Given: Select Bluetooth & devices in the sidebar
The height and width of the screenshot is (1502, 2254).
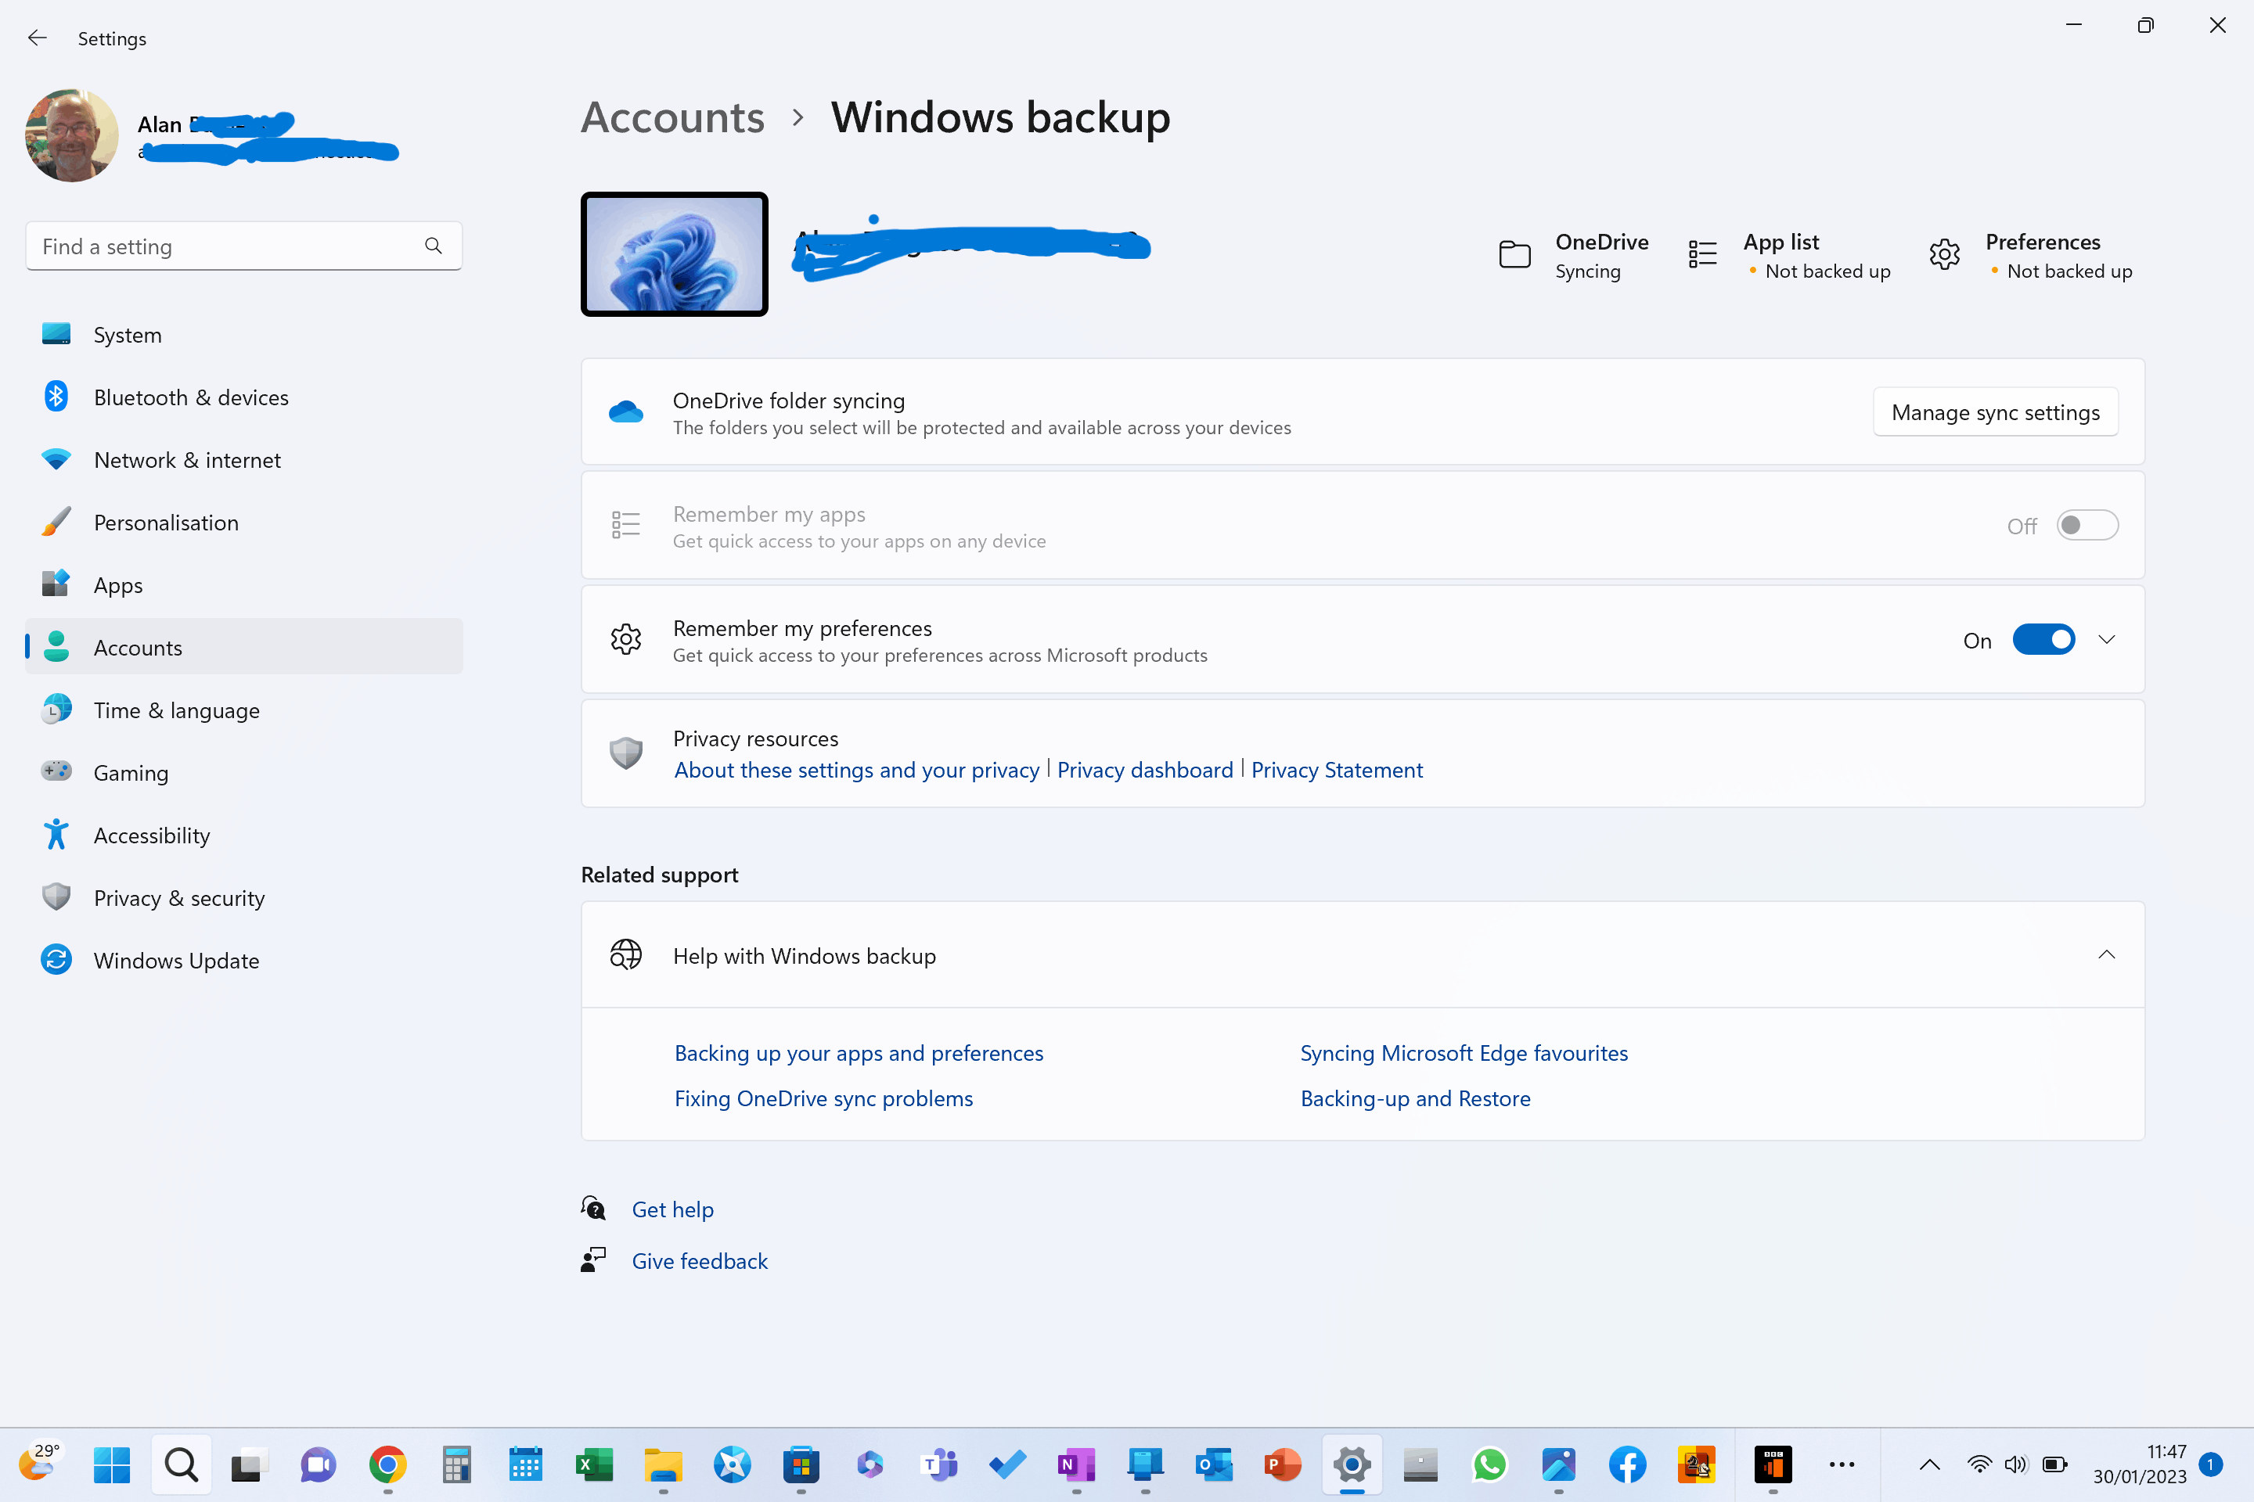Looking at the screenshot, I should pos(192,397).
